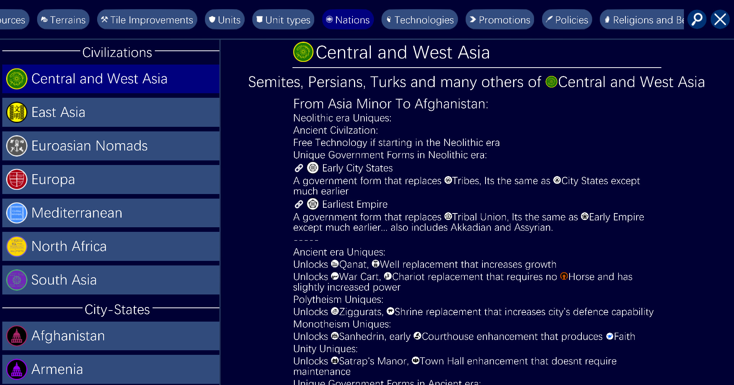Click the large emblem beside the page title
Viewport: 734px width, 385px height.
tap(303, 52)
